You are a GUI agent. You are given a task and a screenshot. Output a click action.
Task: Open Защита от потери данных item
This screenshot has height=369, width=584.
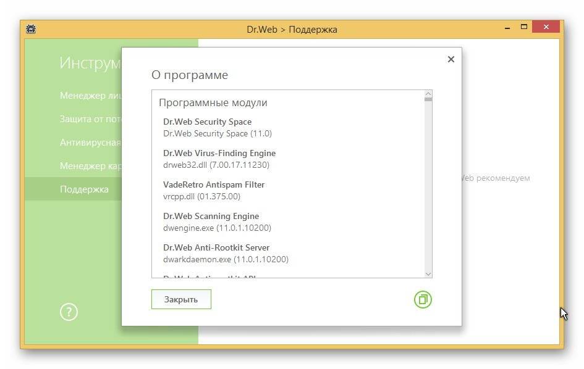[x=90, y=119]
